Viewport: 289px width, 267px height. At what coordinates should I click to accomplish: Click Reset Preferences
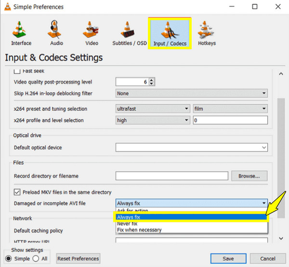click(78, 258)
